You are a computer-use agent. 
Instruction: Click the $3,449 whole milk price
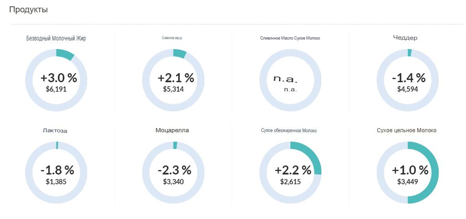pos(407,181)
